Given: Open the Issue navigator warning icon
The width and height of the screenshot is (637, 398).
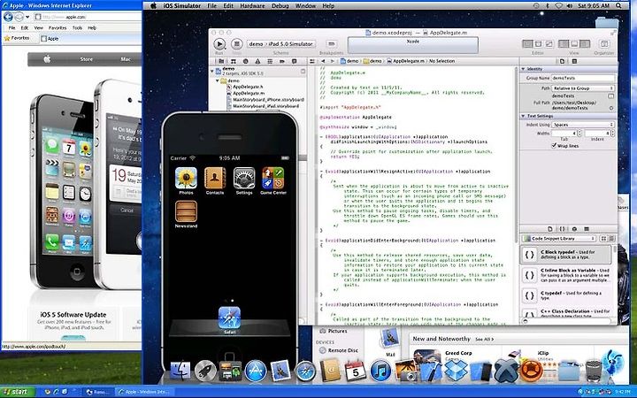Looking at the screenshot, I should tap(258, 61).
